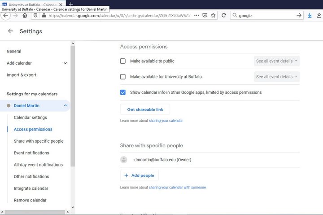Image resolution: width=323 pixels, height=215 pixels.
Task: Uncheck Show calendar info in other Google apps
Action: 123,92
